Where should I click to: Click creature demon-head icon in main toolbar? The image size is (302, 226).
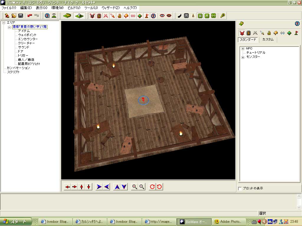pyautogui.click(x=92, y=16)
